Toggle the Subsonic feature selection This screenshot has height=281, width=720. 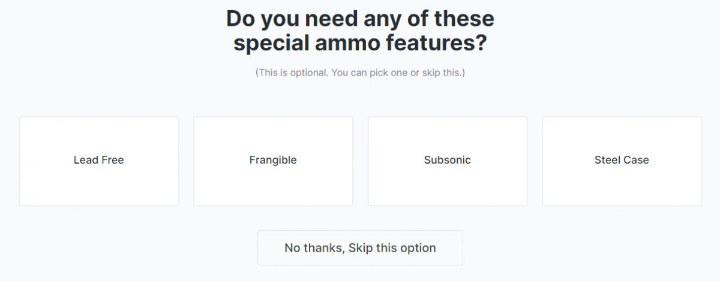[448, 161]
